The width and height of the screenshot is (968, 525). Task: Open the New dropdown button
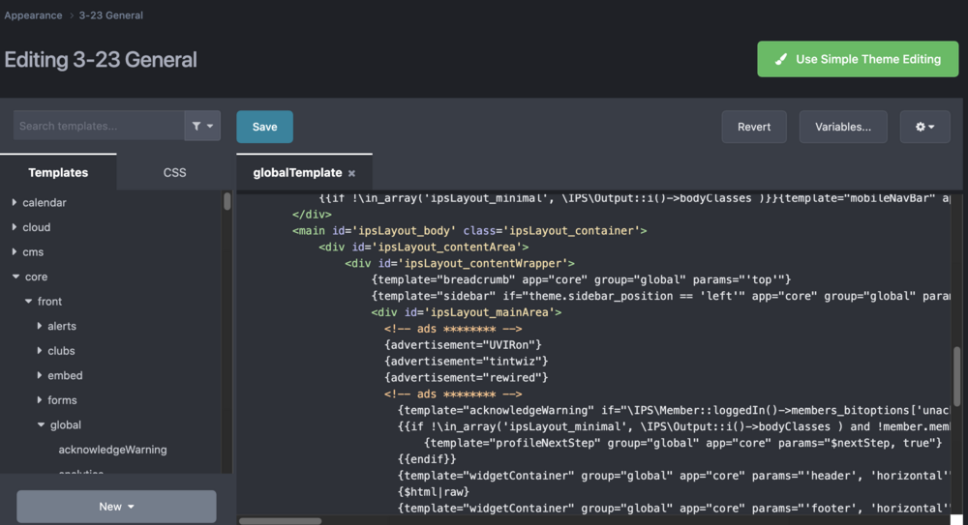coord(116,507)
